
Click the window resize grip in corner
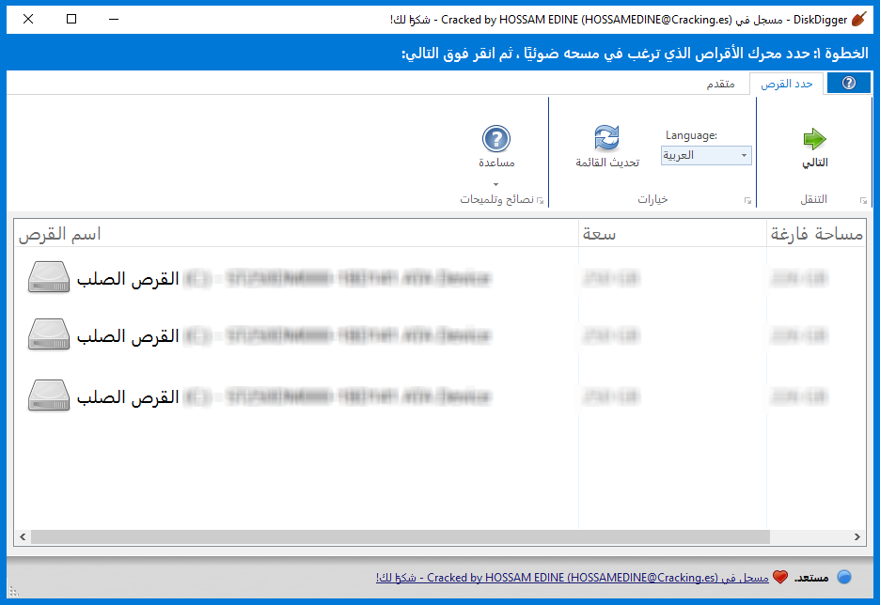[14, 592]
